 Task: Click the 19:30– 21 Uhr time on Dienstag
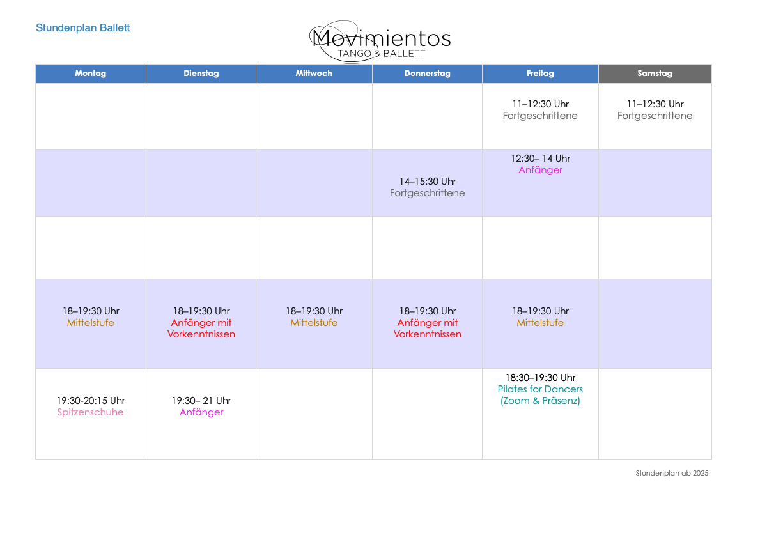(x=201, y=401)
